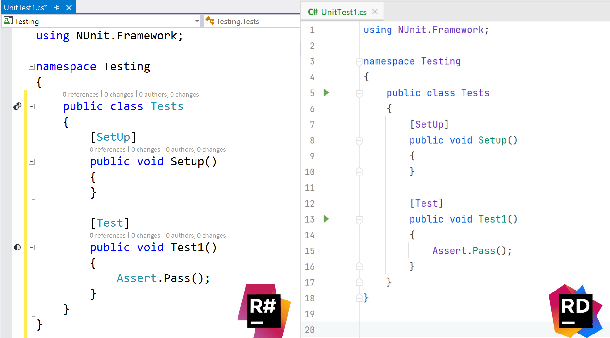Image resolution: width=610 pixels, height=338 pixels.
Task: Click the ReSharper test icon next to Test1
Action: [17, 247]
